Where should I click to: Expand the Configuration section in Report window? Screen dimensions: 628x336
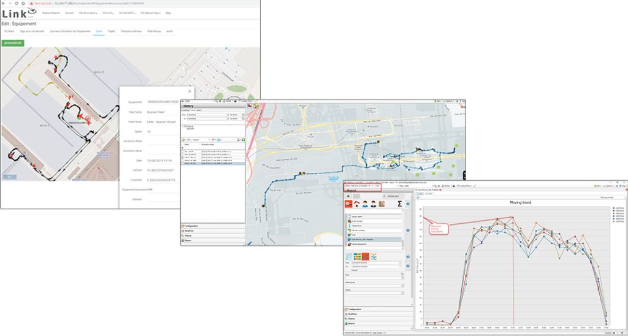click(x=378, y=309)
